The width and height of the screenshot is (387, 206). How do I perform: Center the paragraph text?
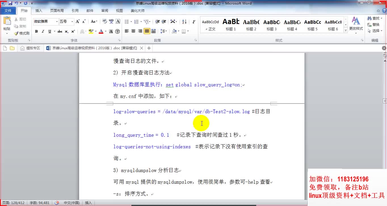tap(133, 31)
